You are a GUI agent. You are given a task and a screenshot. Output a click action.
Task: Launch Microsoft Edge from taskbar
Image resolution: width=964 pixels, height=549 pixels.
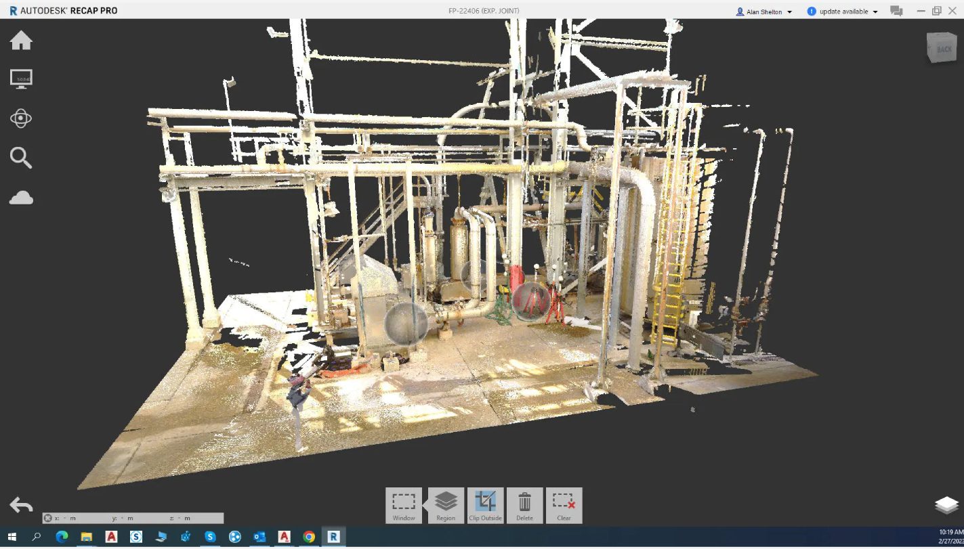click(x=62, y=537)
